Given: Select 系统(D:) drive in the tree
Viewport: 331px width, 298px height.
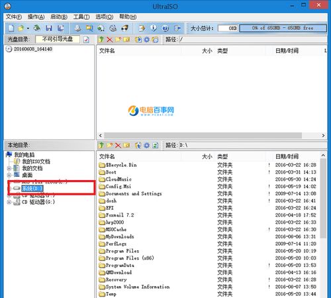Looking at the screenshot, I should click(x=32, y=189).
